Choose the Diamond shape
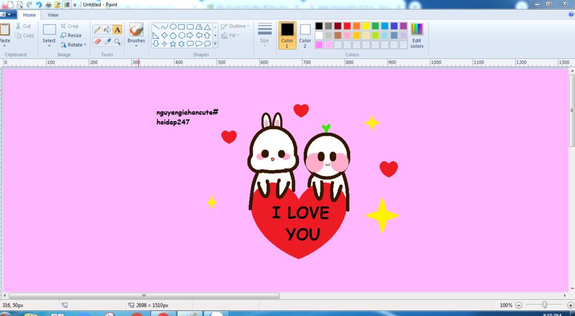The width and height of the screenshot is (575, 316). (x=165, y=35)
